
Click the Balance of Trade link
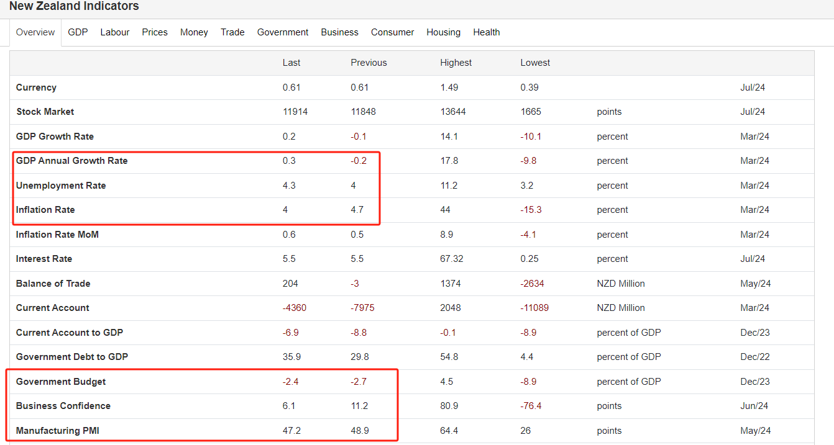pos(53,284)
